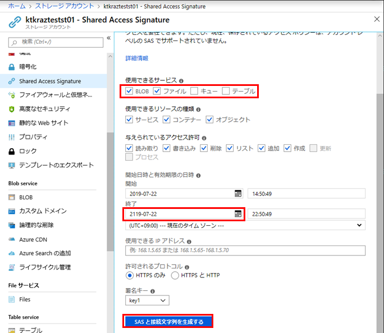Click the 使用できる IP アドレス input field
Viewport: 384px width, 333px height.
click(245, 250)
